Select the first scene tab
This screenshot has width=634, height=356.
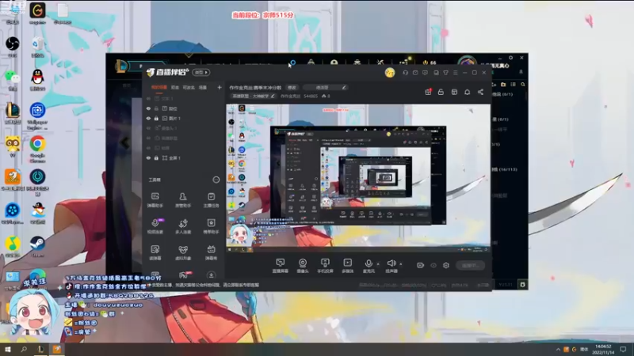[159, 87]
